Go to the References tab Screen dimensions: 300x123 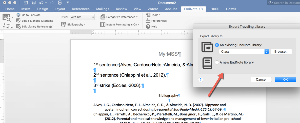[81, 9]
